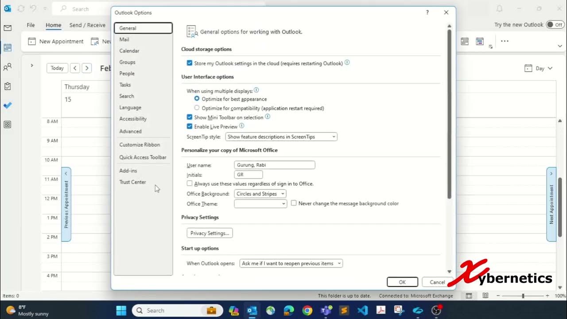Screen dimensions: 567x319
Task: Open Visual Studio Code from taskbar
Action: pyautogui.click(x=362, y=310)
